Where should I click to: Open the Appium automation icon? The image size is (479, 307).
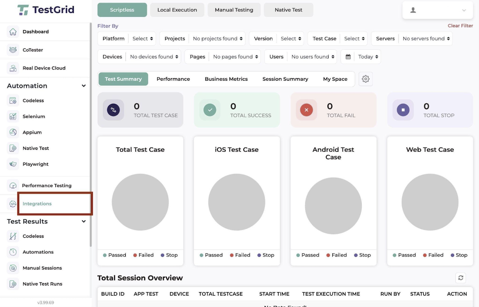coord(13,132)
